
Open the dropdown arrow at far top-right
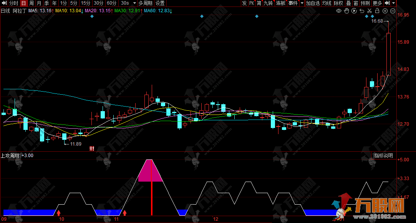click(394, 3)
